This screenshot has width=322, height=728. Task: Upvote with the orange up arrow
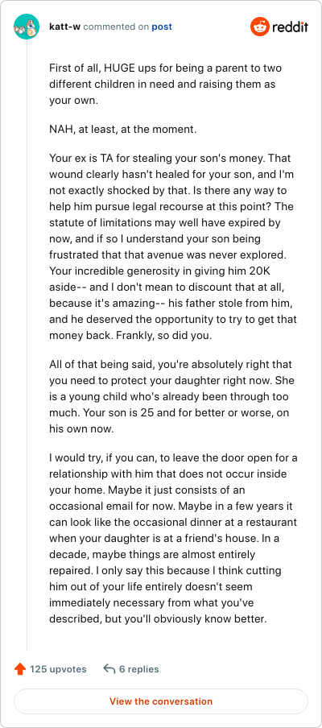(x=20, y=669)
